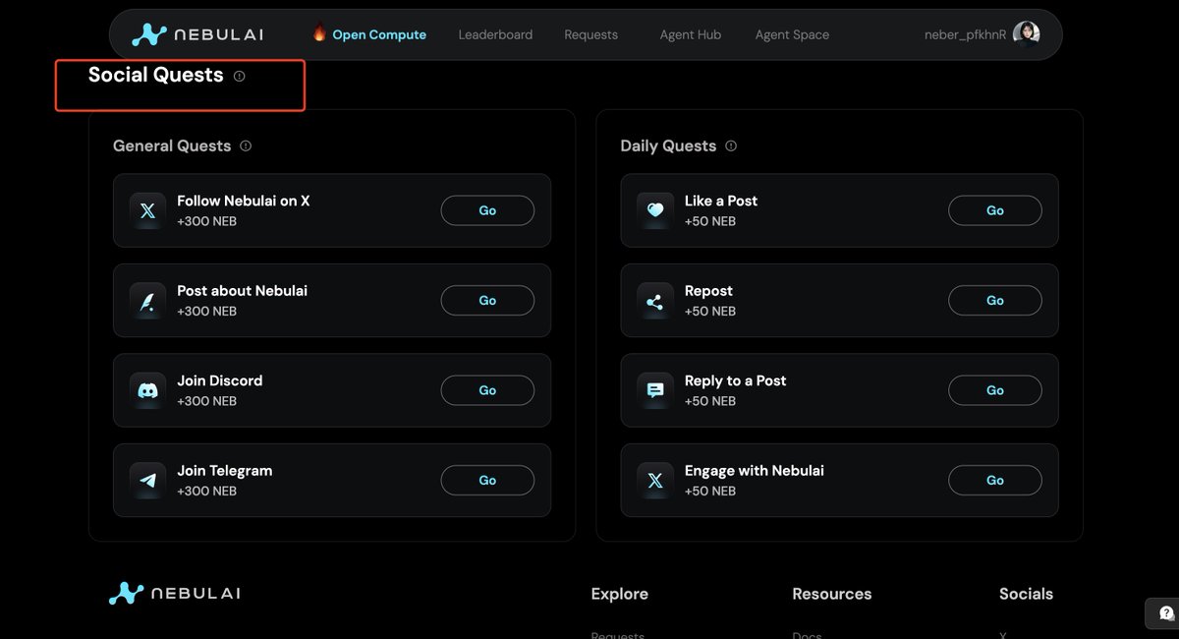Click "+300 NEB" reward under Follow Nebulai on X
Image resolution: width=1179 pixels, height=639 pixels.
(206, 221)
